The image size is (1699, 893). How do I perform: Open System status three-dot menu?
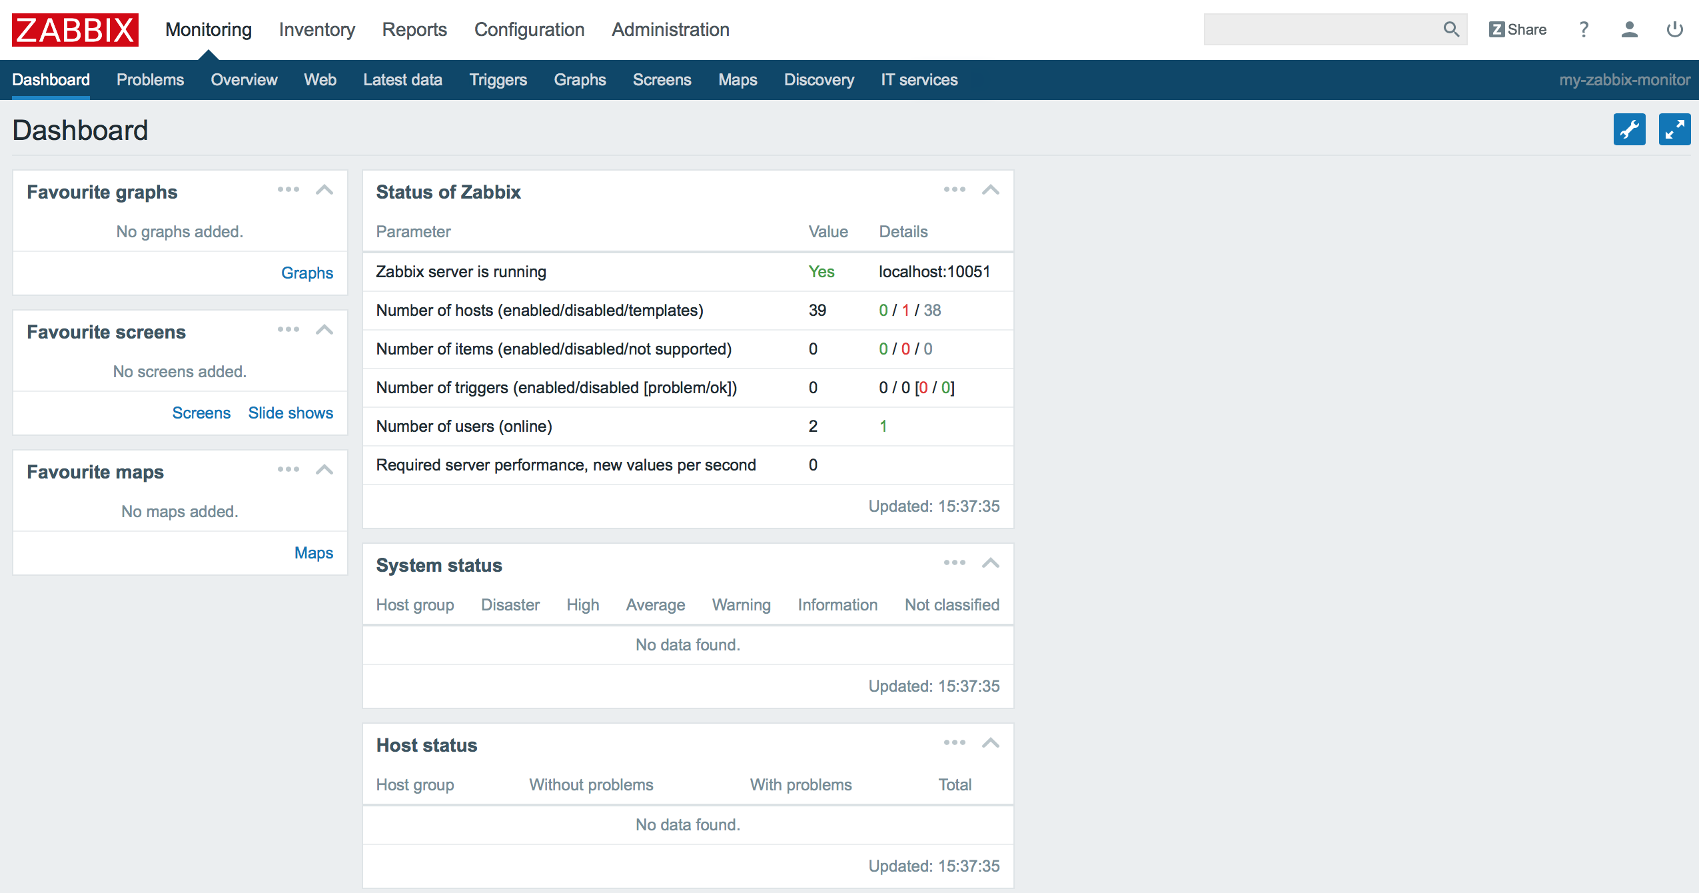(955, 563)
